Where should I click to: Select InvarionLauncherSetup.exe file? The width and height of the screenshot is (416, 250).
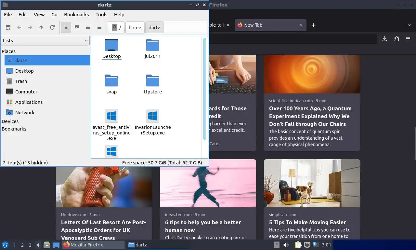click(x=153, y=122)
